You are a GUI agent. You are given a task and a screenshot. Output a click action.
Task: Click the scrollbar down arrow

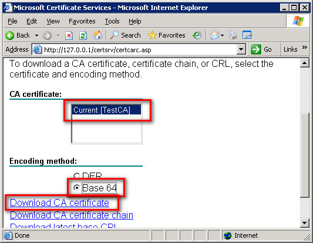click(x=305, y=223)
